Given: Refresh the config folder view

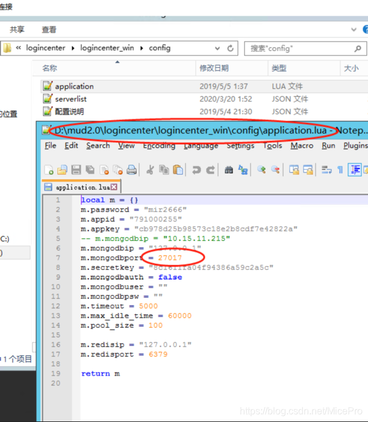Looking at the screenshot, I should pyautogui.click(x=230, y=48).
